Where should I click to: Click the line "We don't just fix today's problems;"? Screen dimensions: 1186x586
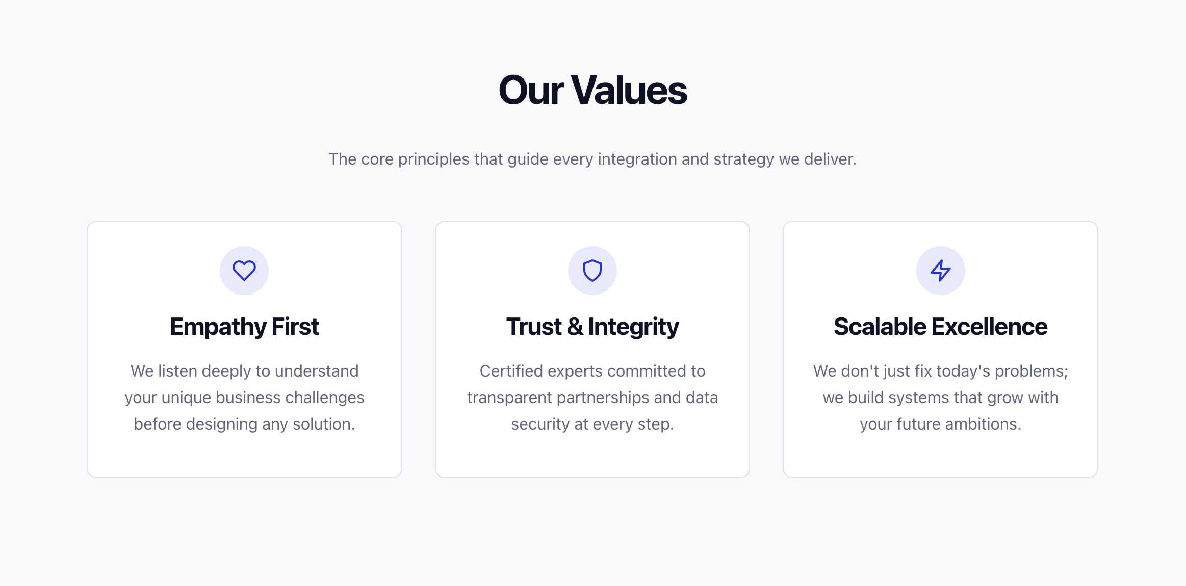940,371
